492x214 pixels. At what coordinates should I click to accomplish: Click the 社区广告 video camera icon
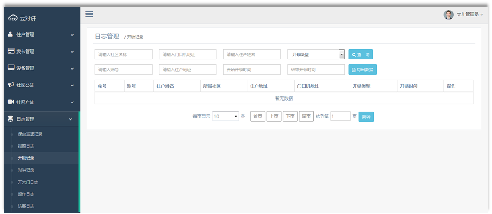tap(11, 102)
